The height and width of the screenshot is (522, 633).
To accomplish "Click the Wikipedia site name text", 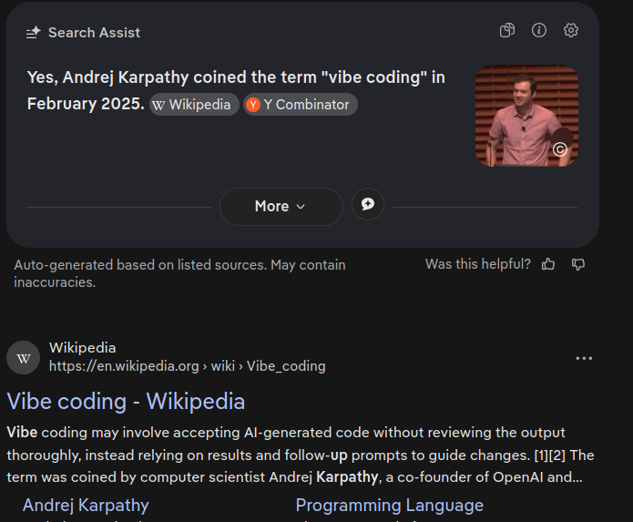I will click(x=82, y=348).
